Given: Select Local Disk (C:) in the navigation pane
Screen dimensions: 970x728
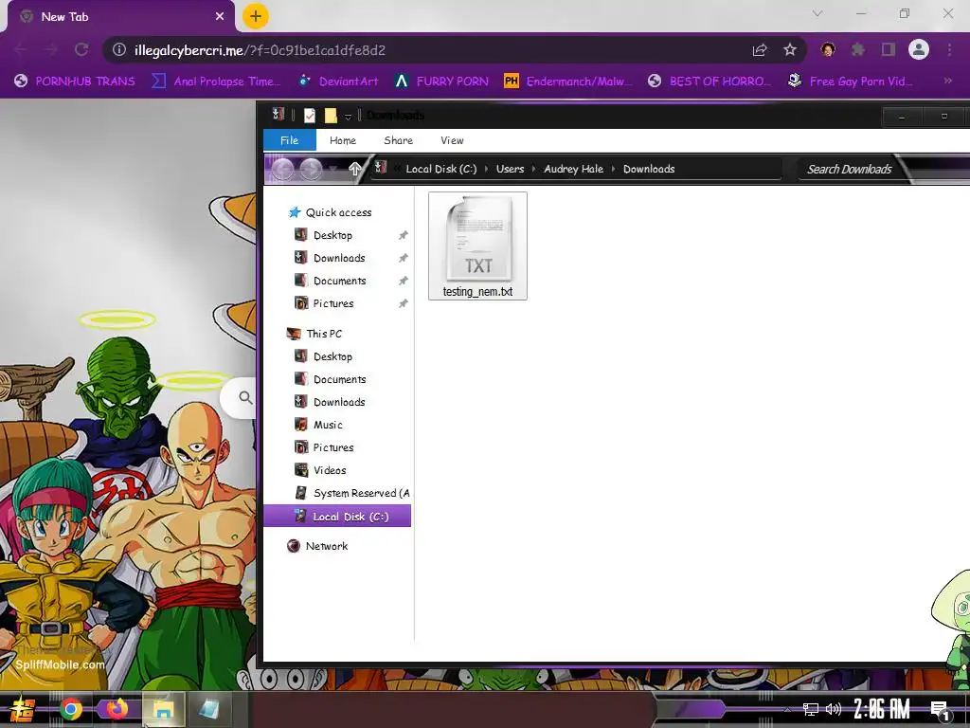Looking at the screenshot, I should pyautogui.click(x=337, y=517).
